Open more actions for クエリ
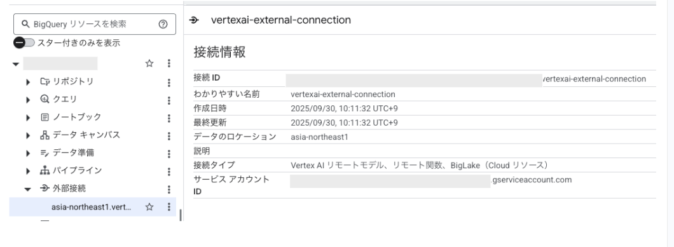Screen dimensions: 674x247 (x=169, y=100)
